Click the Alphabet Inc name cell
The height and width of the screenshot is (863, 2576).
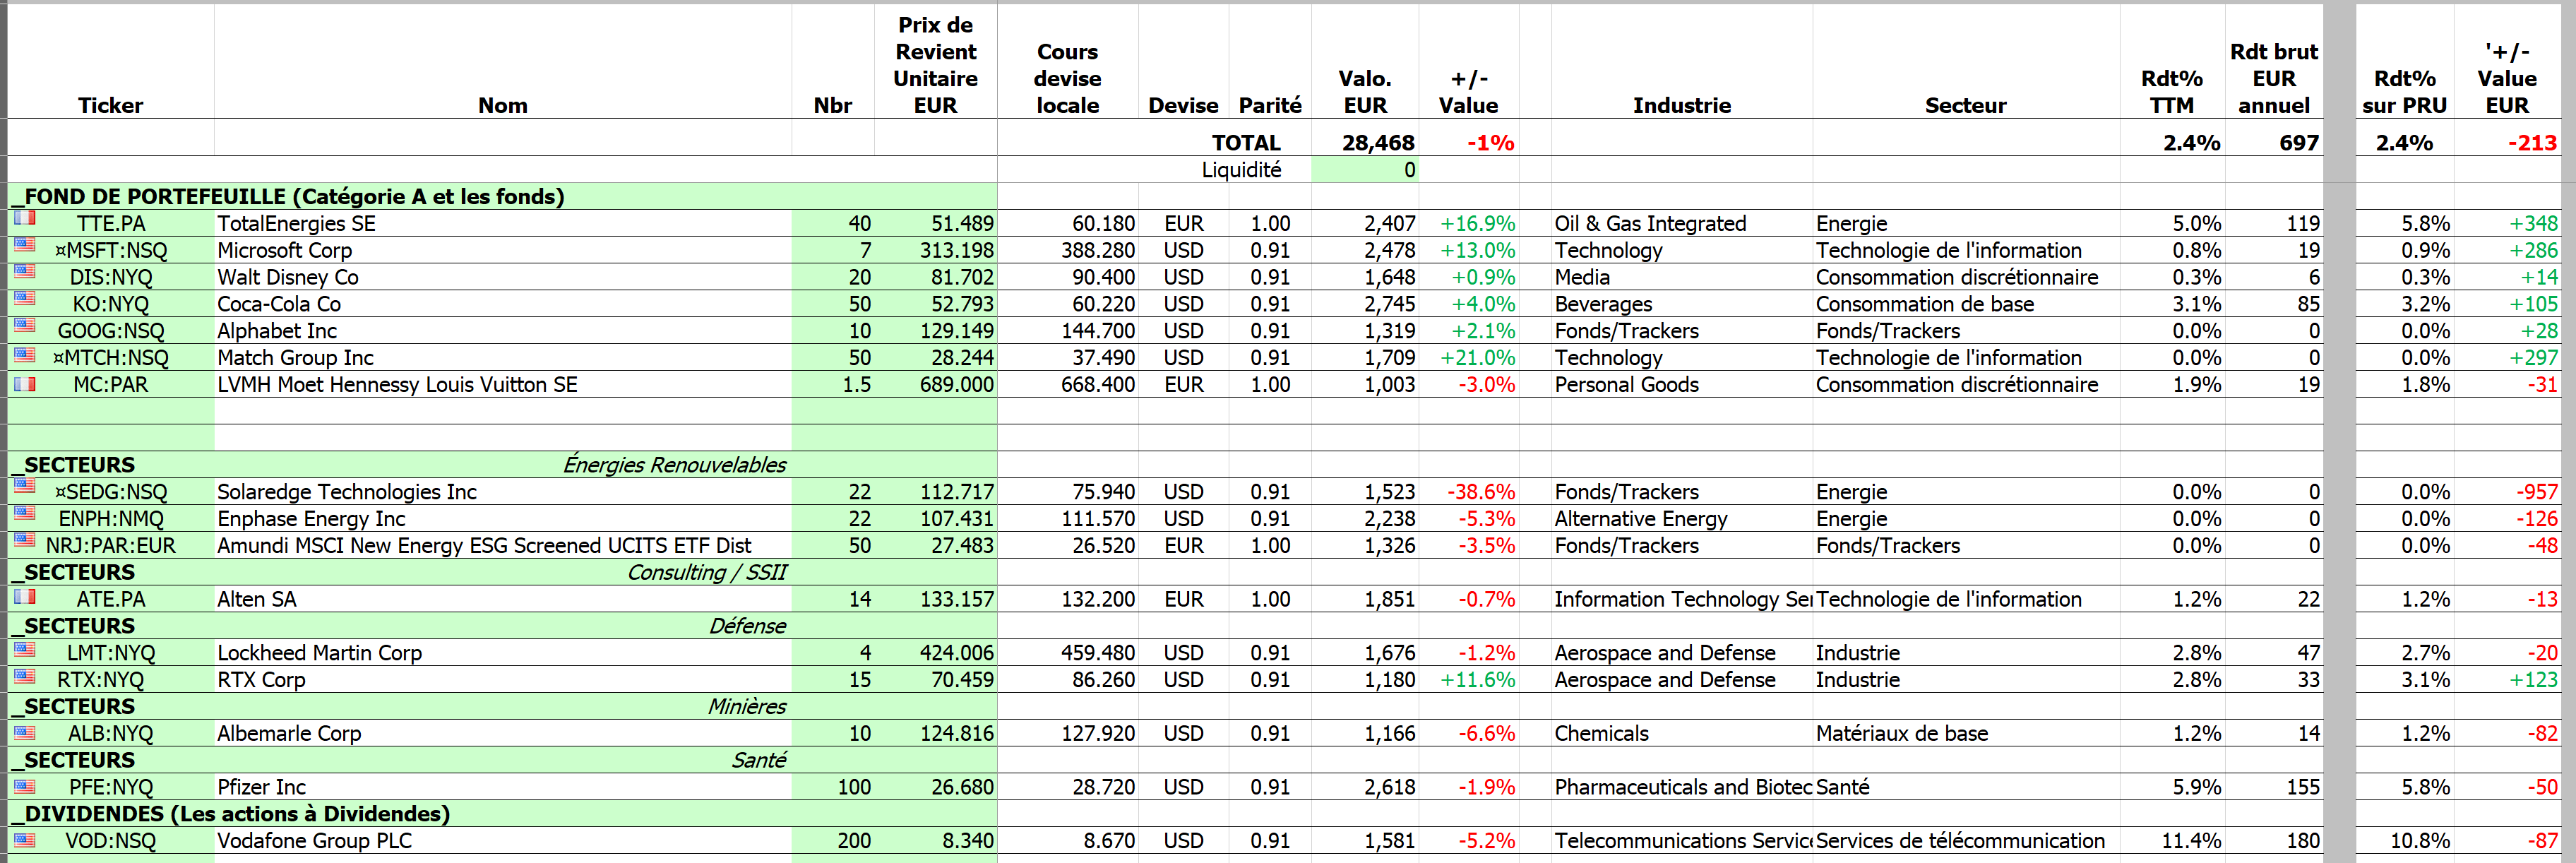(x=503, y=331)
